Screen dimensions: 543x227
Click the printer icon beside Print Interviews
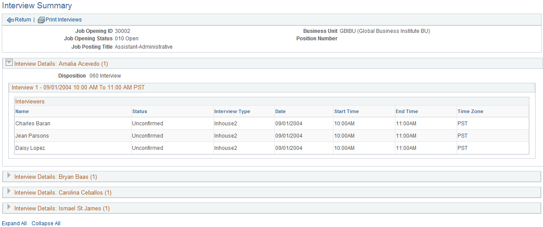41,20
